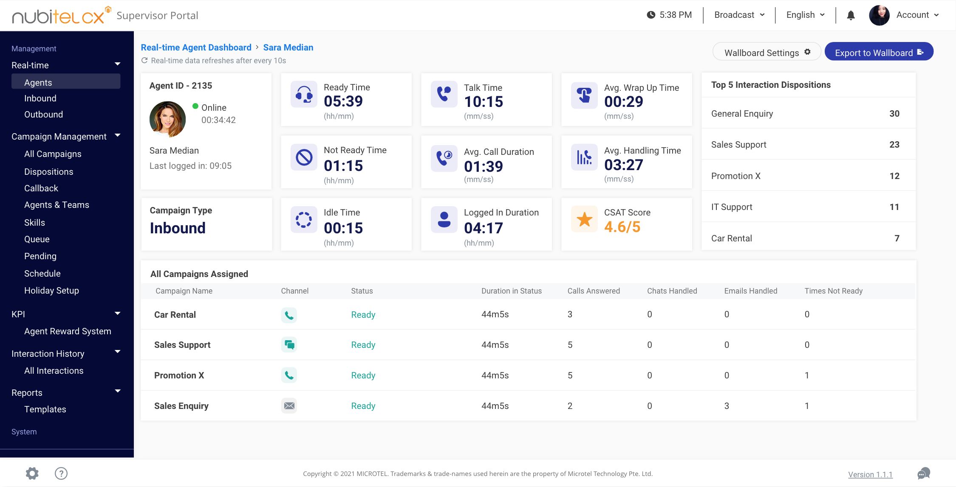Select the All Interactions menu item
The image size is (956, 487).
pos(54,371)
